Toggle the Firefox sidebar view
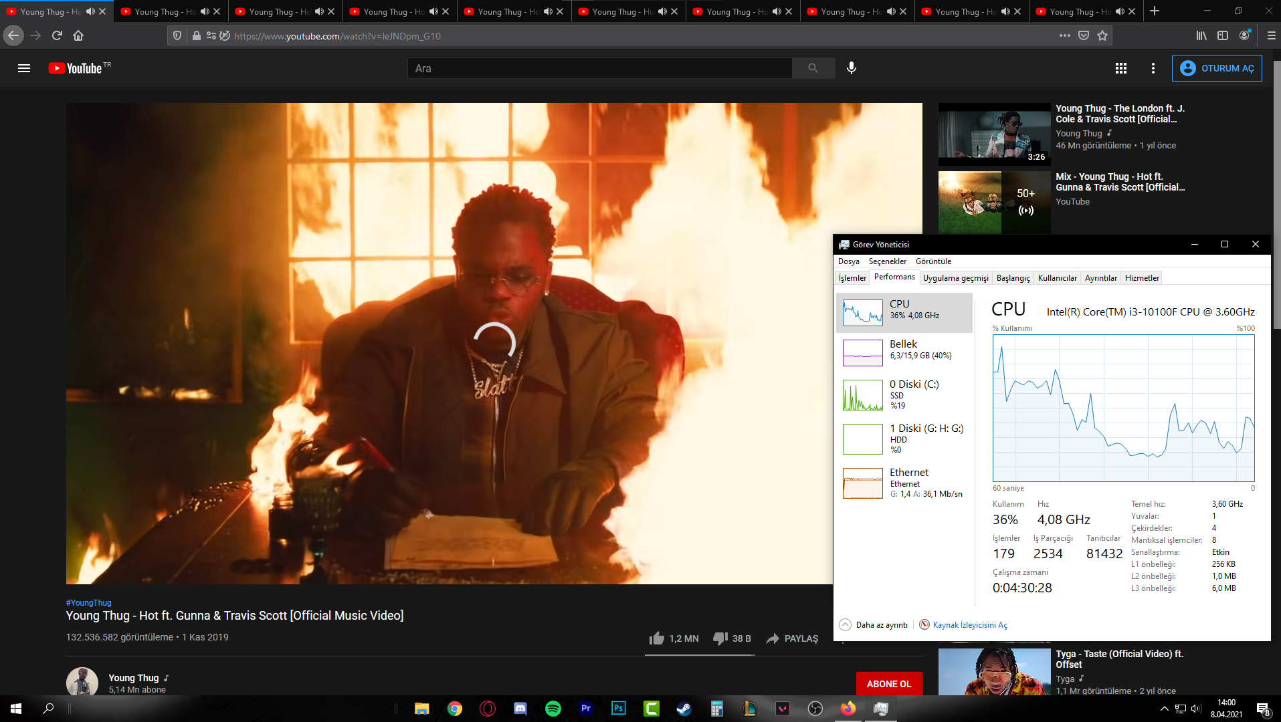Viewport: 1281px width, 722px height. pos(1223,35)
